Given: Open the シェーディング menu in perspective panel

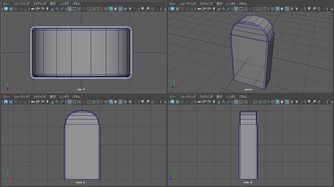Looking at the screenshot, I should 188,3.
